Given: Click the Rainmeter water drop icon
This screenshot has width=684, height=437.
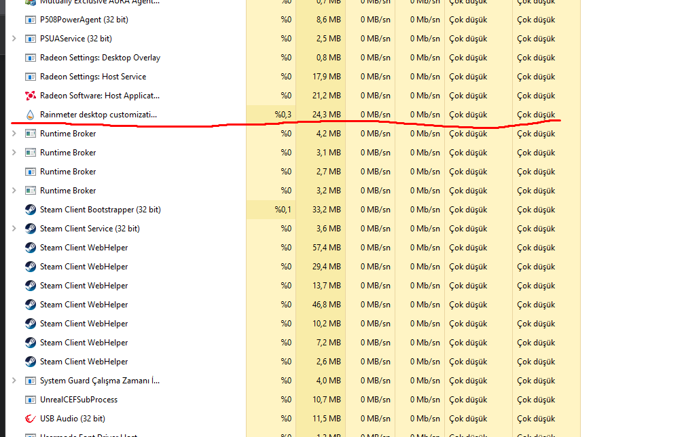Looking at the screenshot, I should [30, 115].
